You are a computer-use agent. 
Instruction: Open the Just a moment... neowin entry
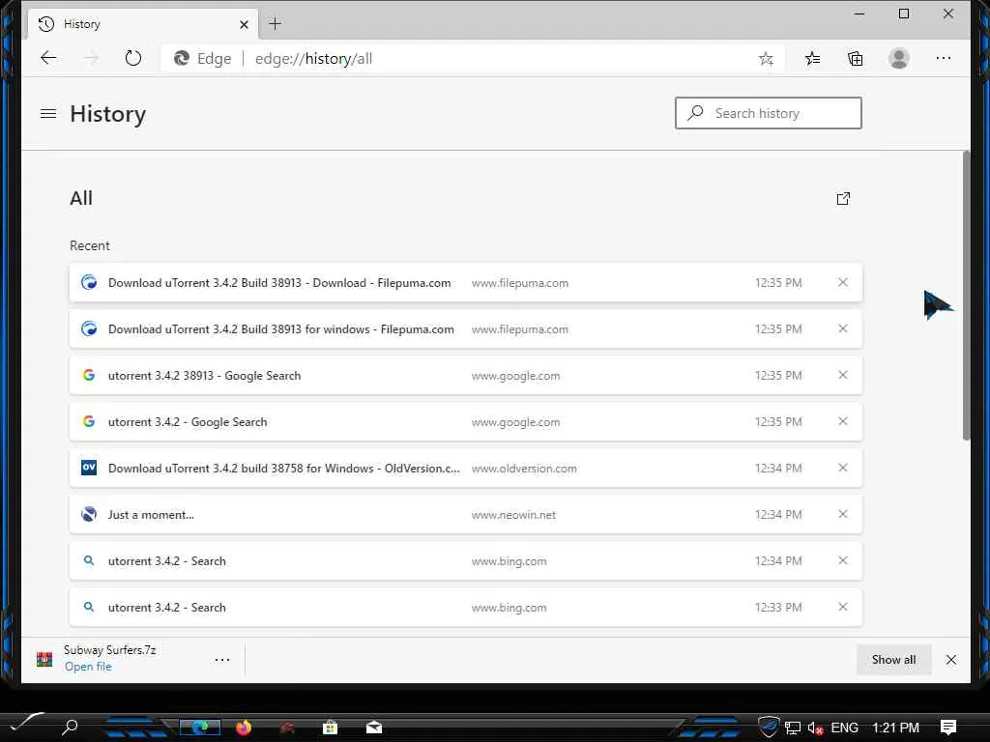[x=466, y=514]
